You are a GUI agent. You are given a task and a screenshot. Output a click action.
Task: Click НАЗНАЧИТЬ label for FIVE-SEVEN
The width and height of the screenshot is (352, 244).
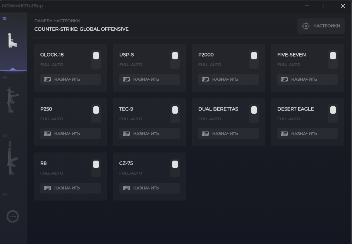304,80
